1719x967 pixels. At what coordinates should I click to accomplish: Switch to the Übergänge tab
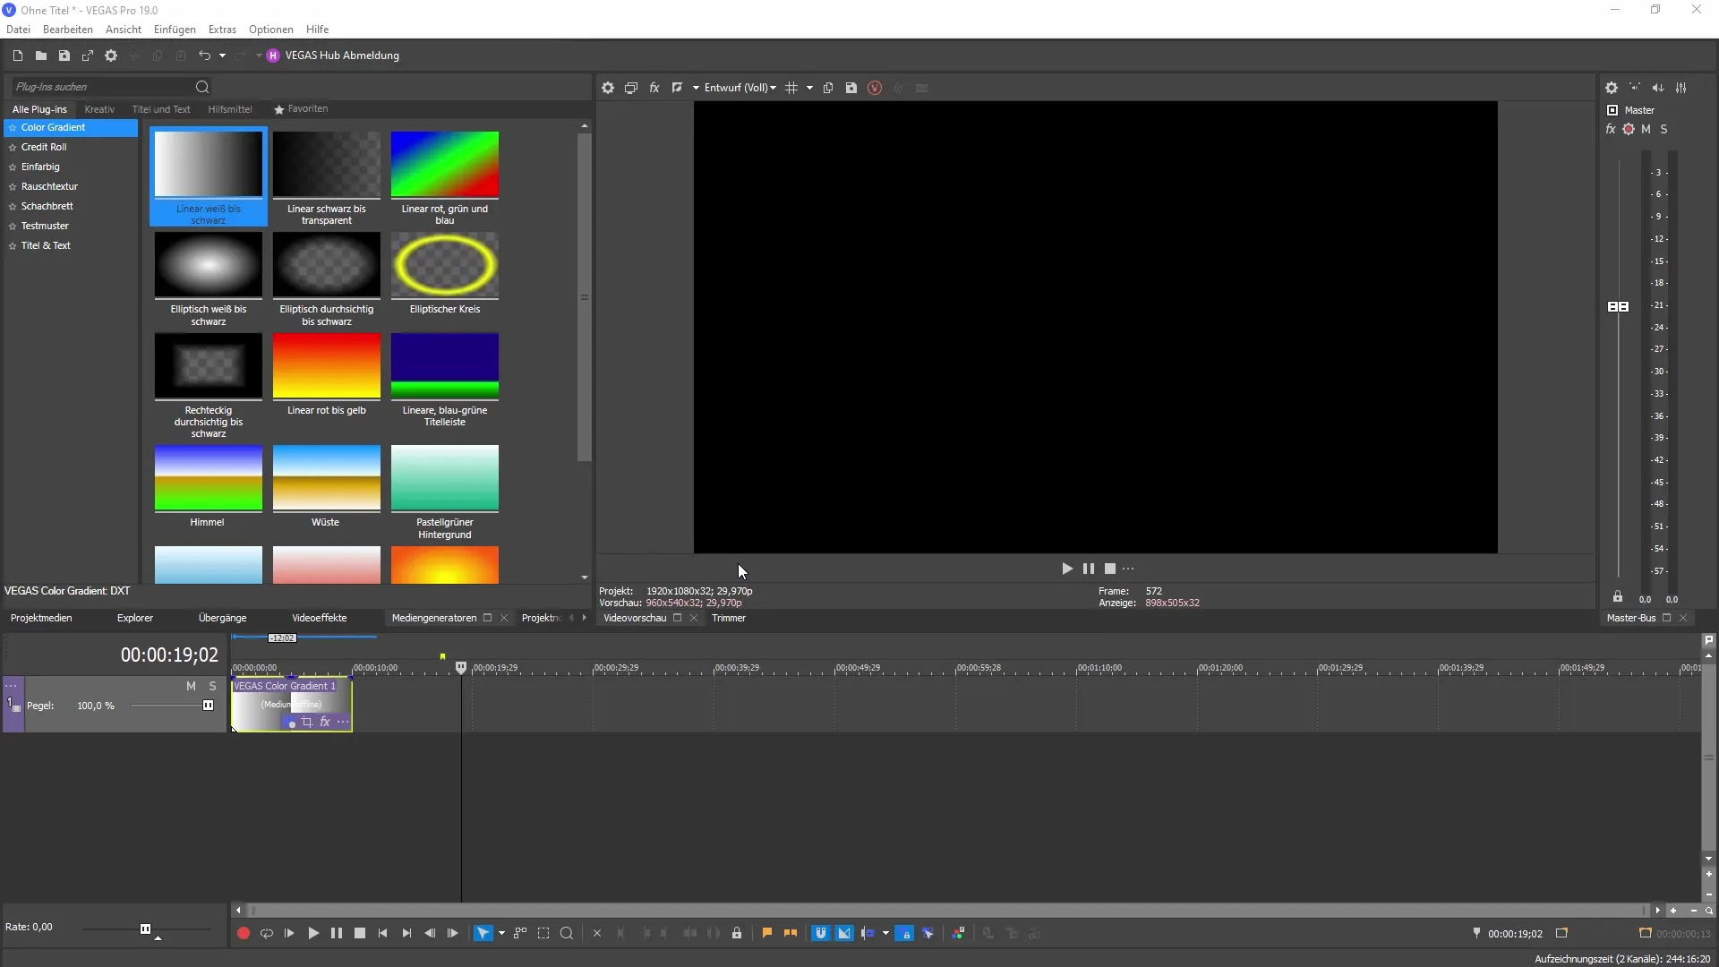click(222, 618)
